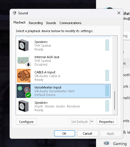The image size is (130, 147).
Task: Click the device list vertical scrollbar thumb
Action: (115, 100)
